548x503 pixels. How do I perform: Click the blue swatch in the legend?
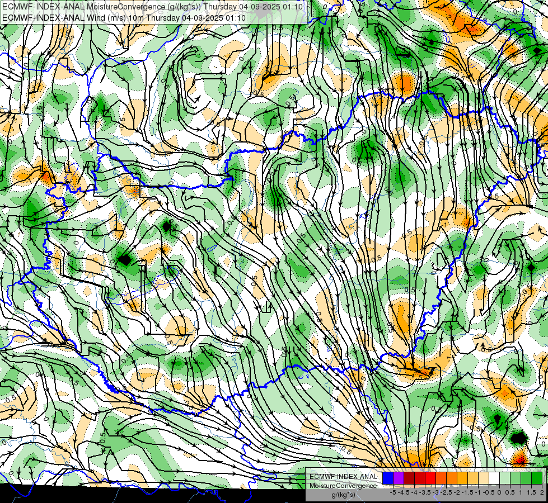coord(388,478)
